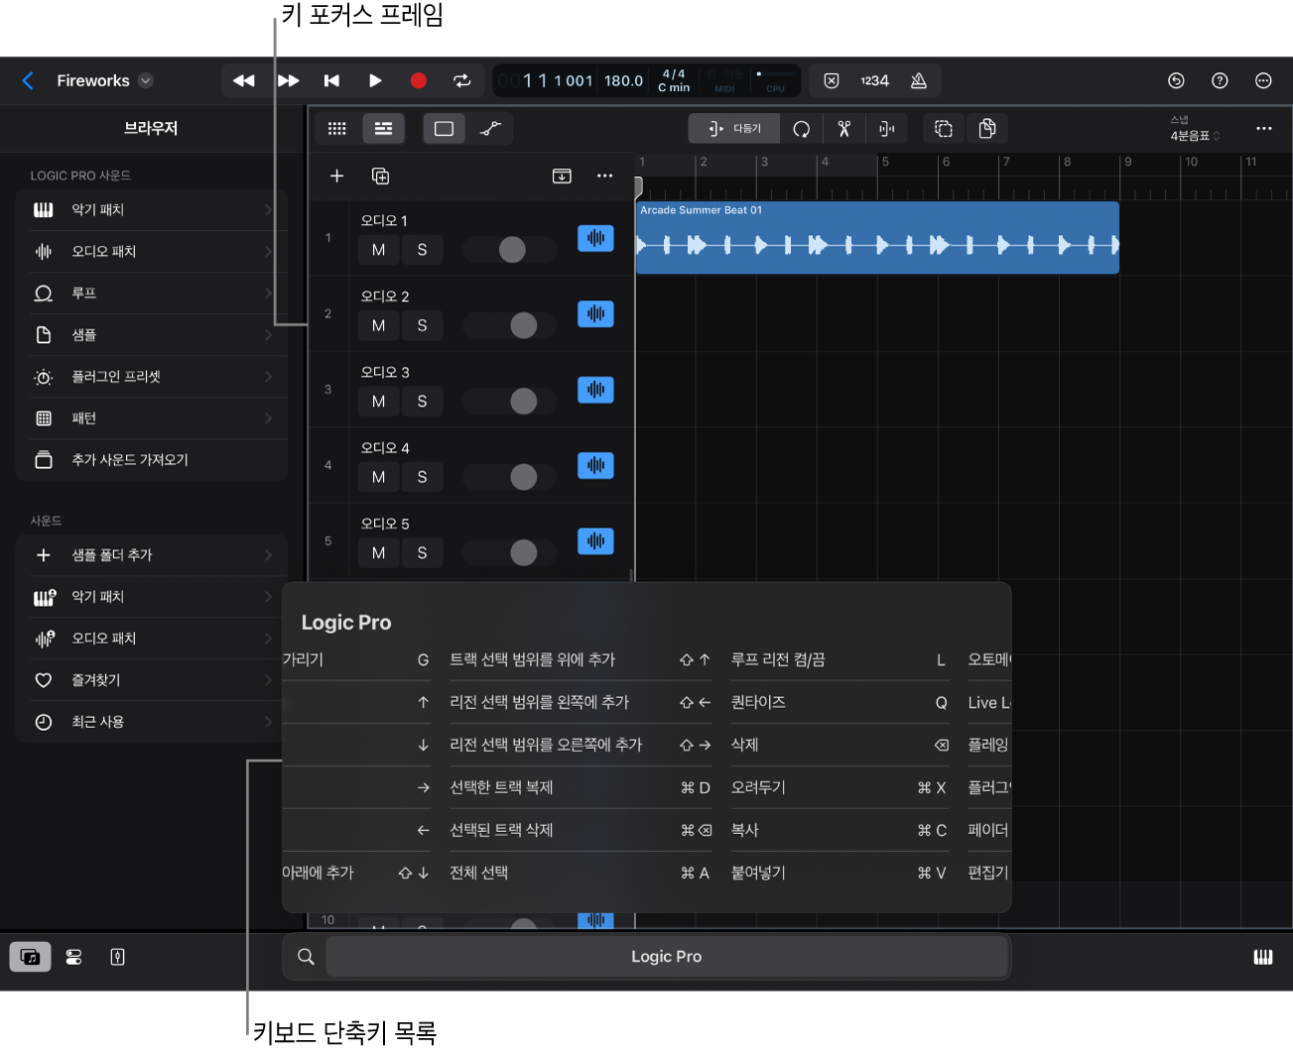Adjust 오디오 1 volume slider
The image size is (1293, 1058).
pyautogui.click(x=511, y=250)
